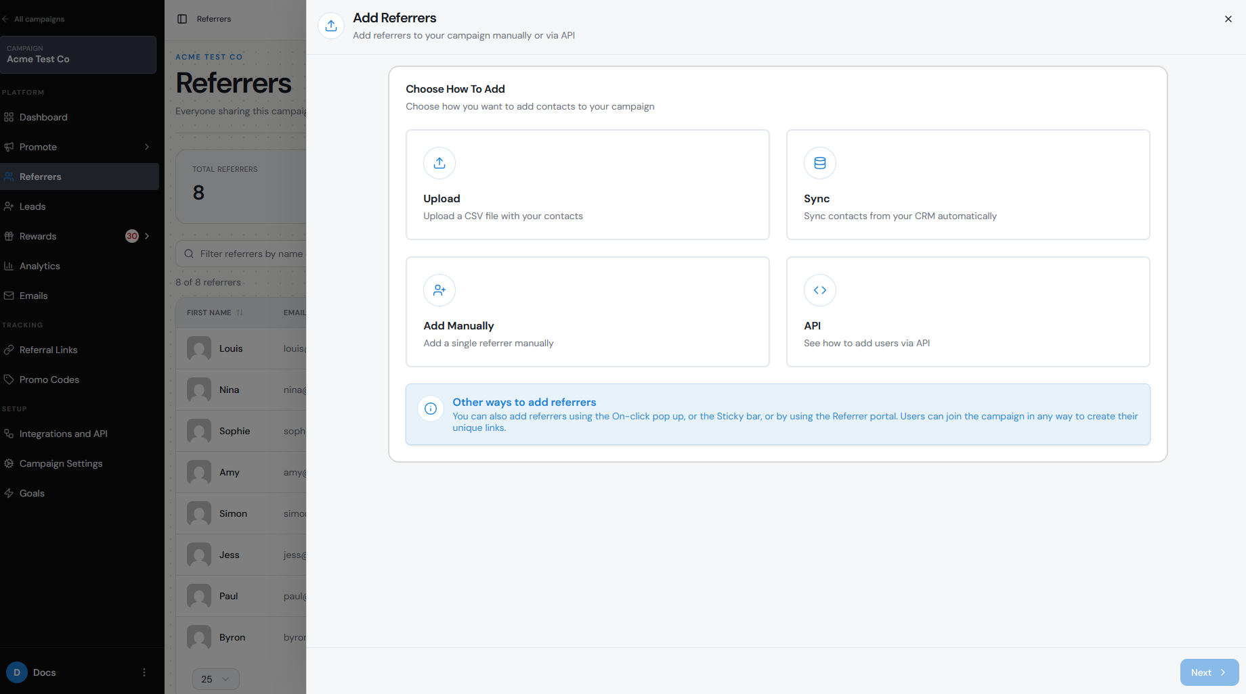Close the Add Referrers panel
This screenshot has width=1246, height=694.
[1228, 19]
